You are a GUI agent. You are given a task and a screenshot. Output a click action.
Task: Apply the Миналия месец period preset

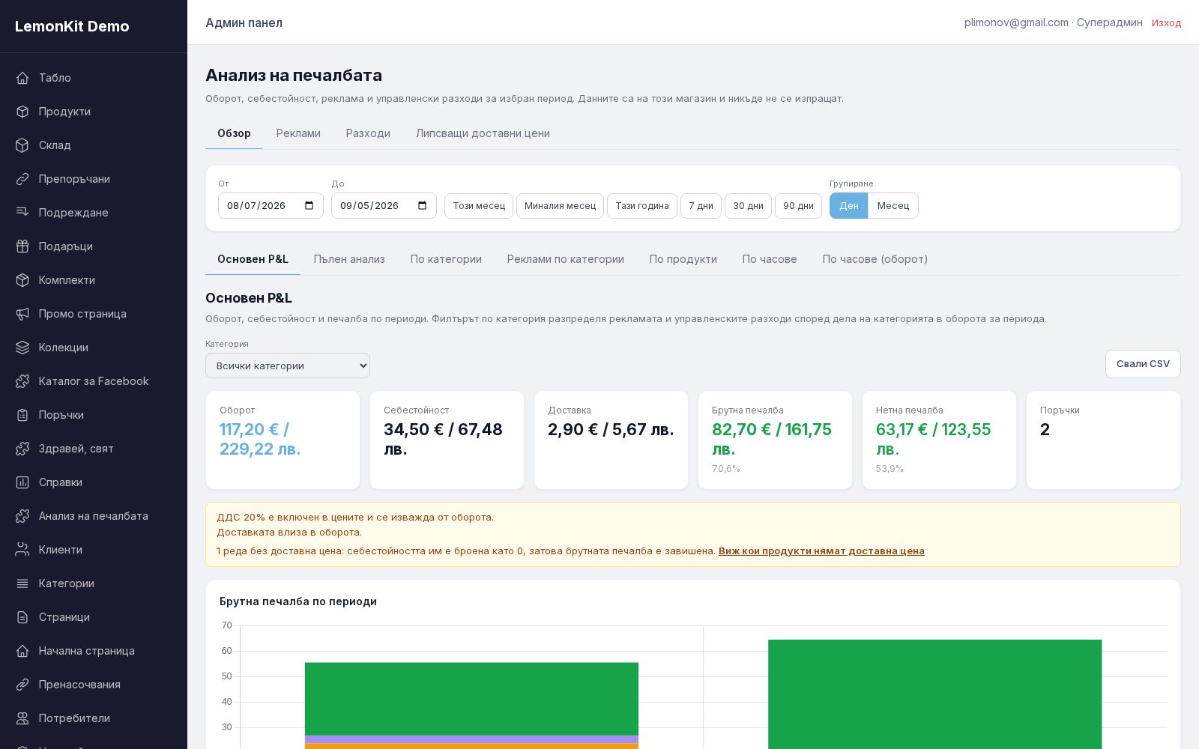pyautogui.click(x=560, y=206)
